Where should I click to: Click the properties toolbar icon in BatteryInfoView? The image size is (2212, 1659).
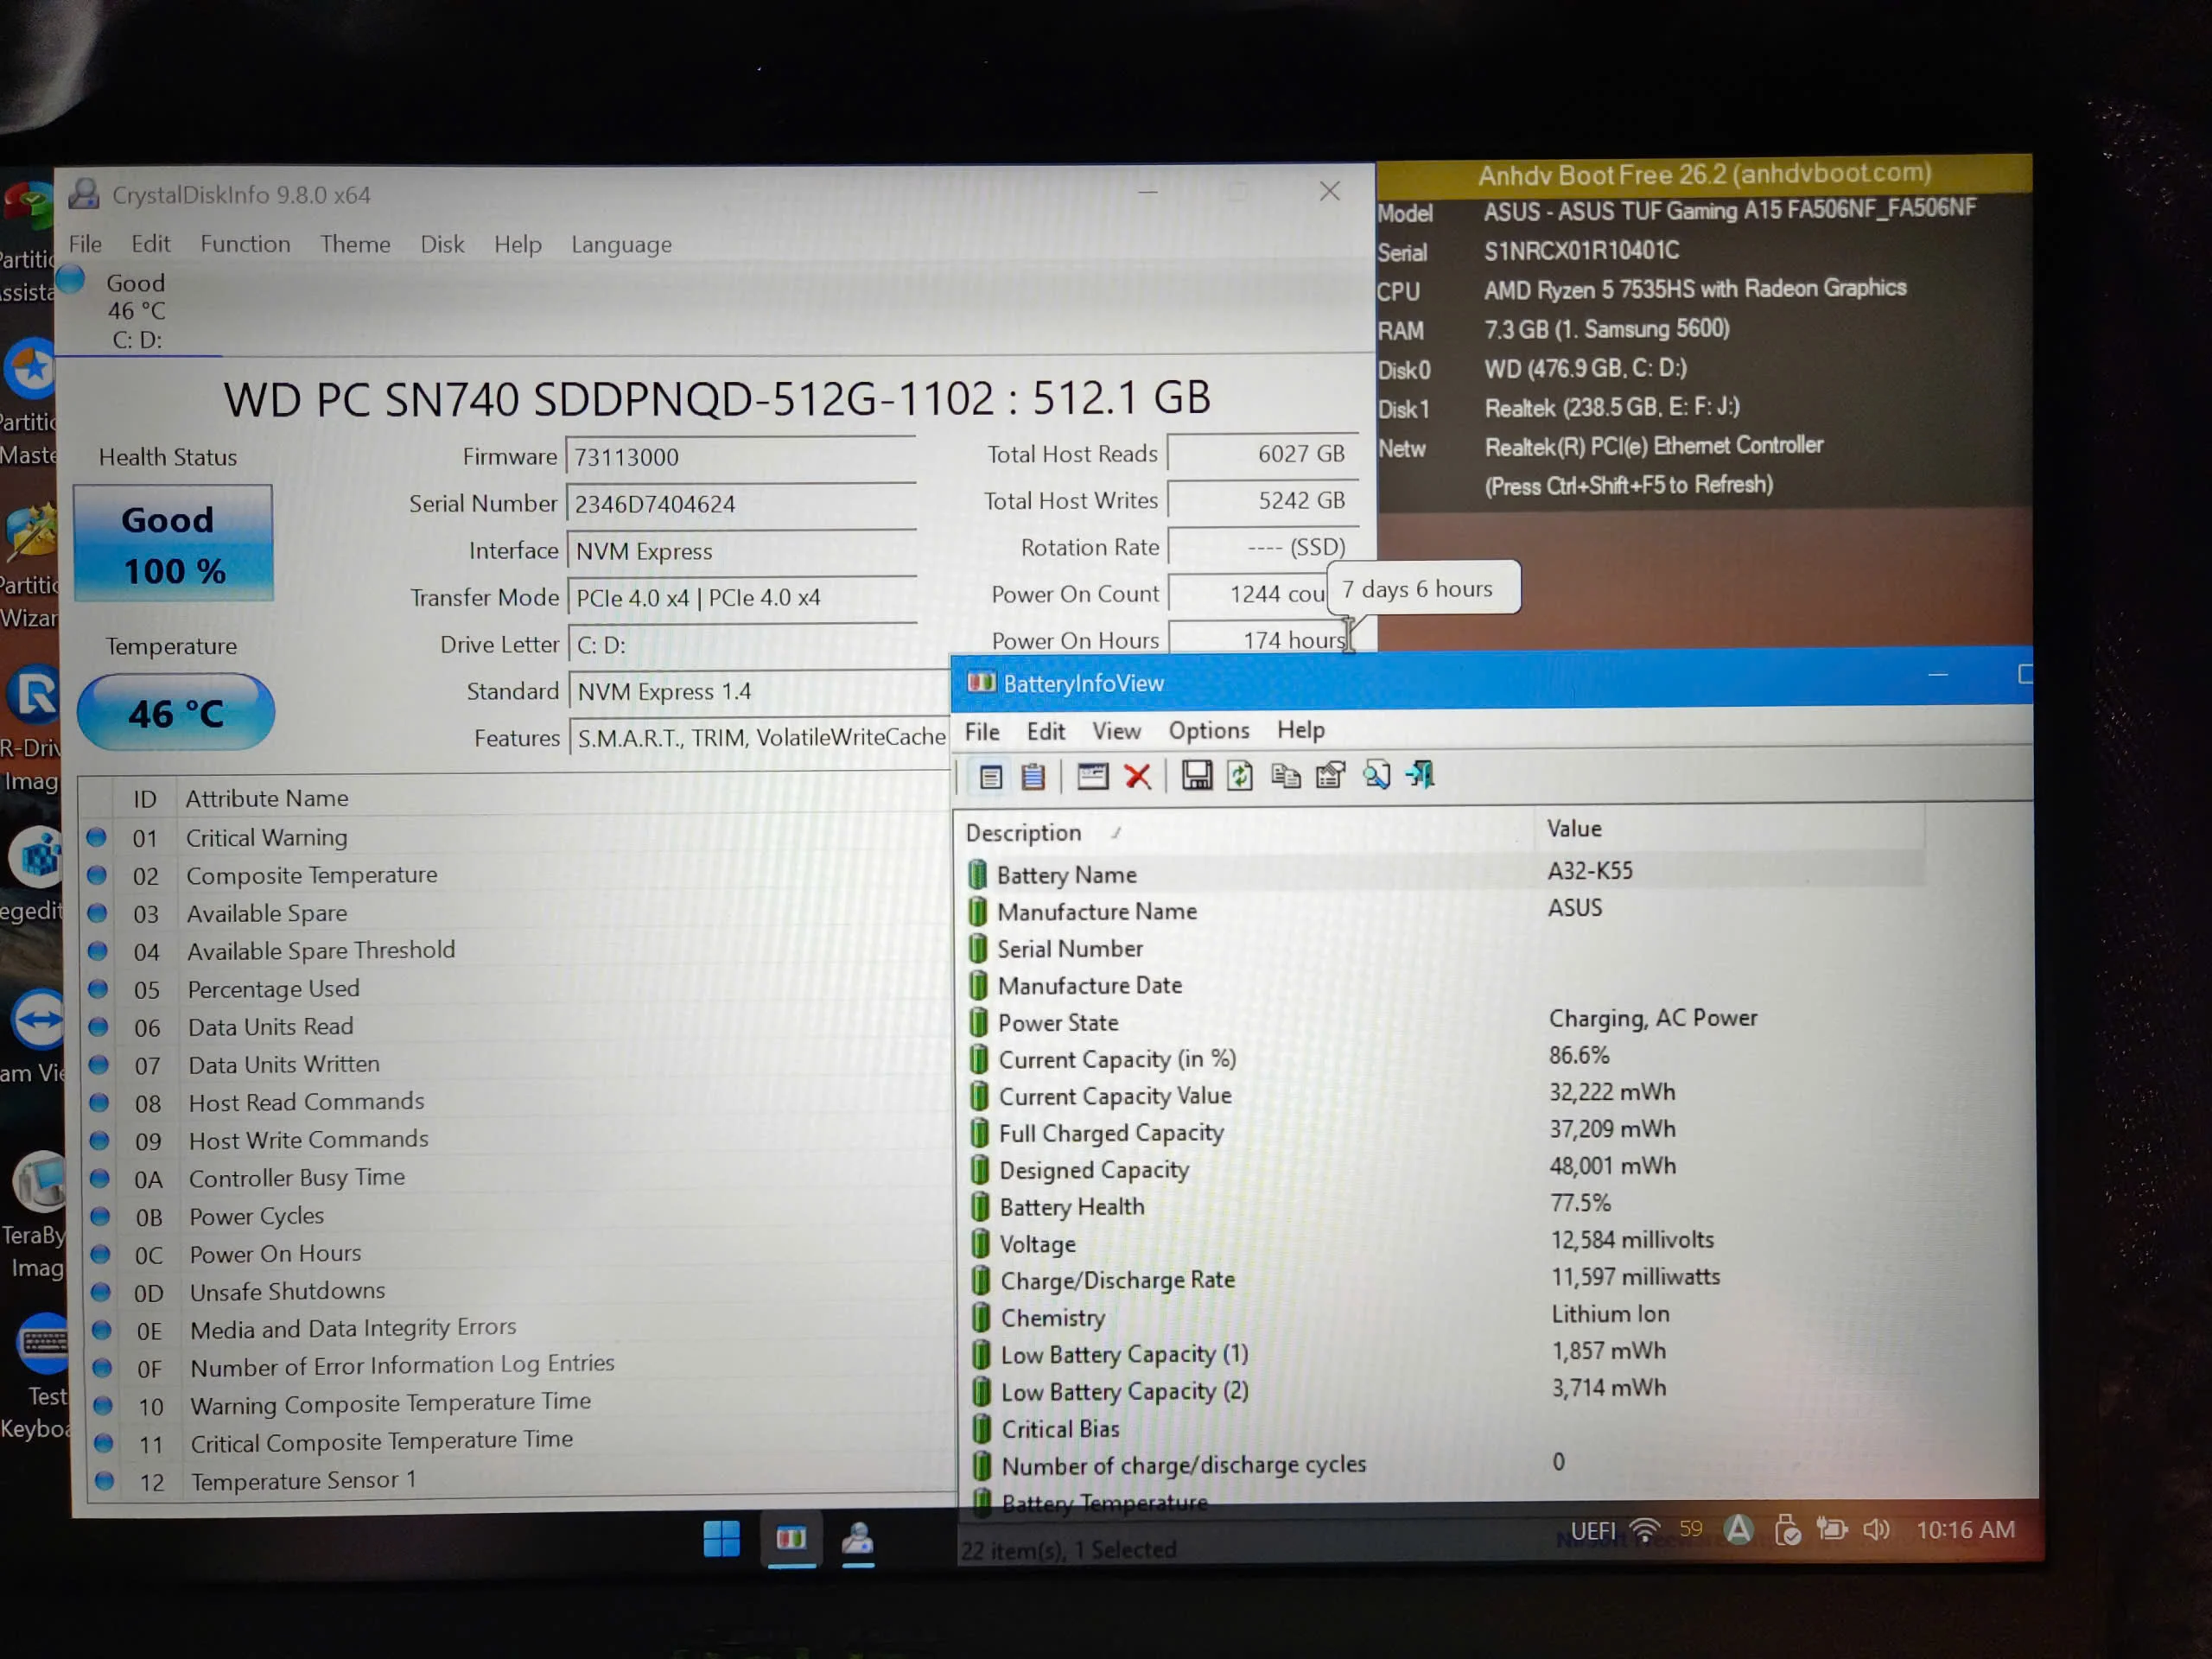pos(1330,775)
